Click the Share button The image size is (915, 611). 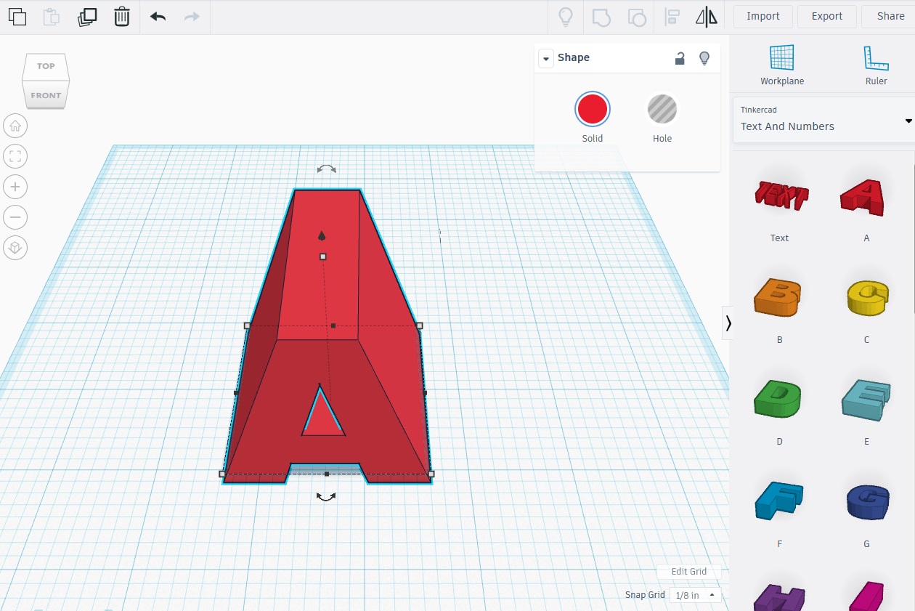[x=890, y=16]
